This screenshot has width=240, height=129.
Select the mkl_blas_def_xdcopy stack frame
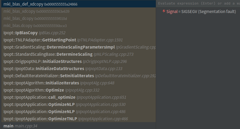(40, 4)
